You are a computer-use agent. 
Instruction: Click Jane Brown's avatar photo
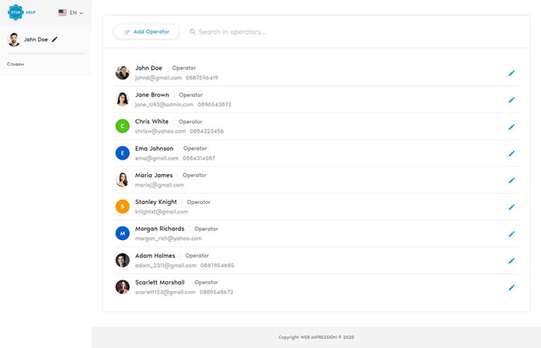(122, 100)
